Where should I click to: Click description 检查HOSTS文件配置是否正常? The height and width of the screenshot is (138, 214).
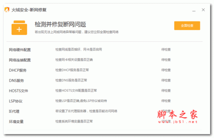[x=76, y=90]
